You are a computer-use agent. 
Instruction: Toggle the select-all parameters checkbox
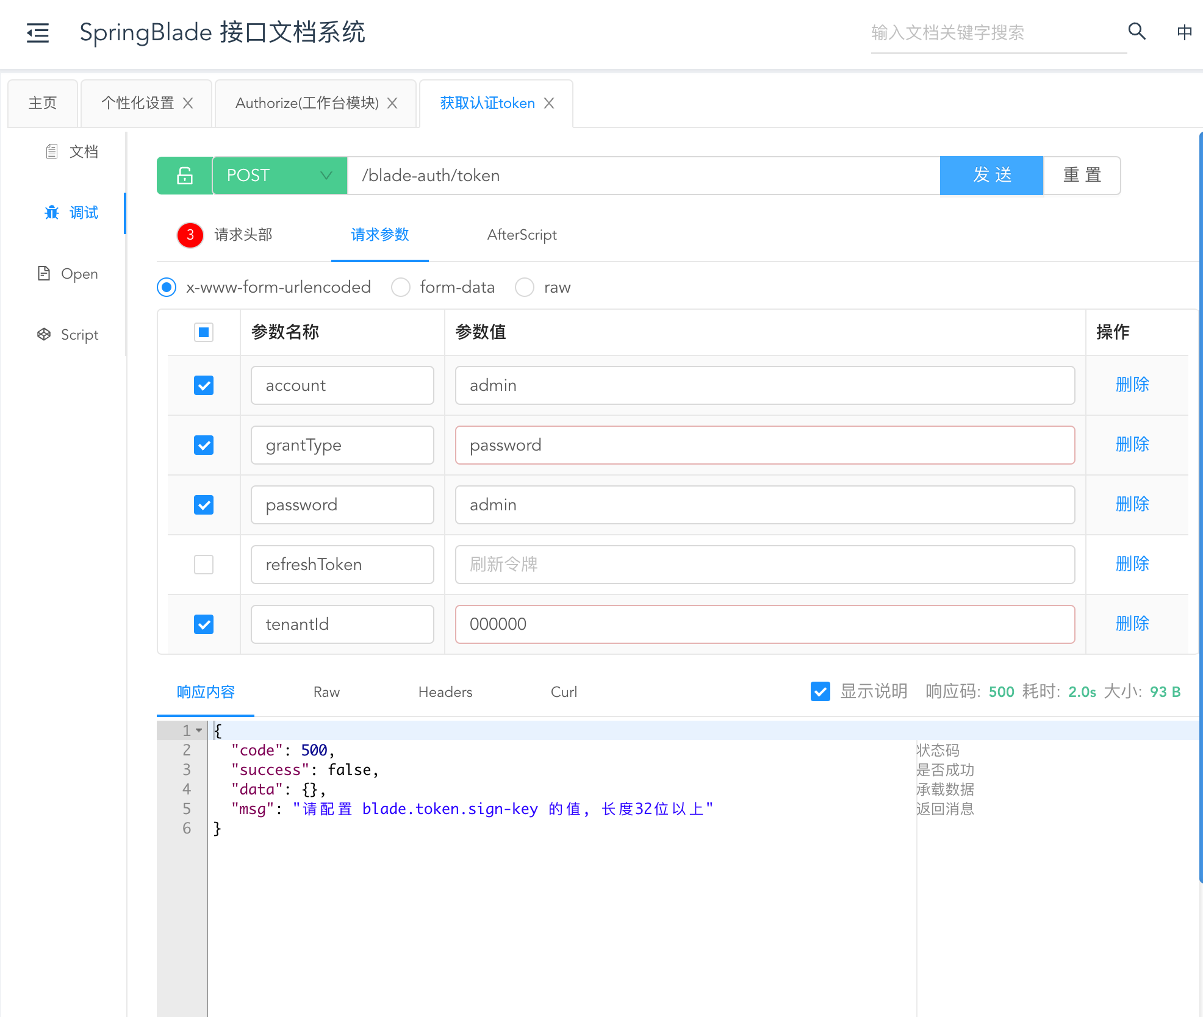click(x=204, y=332)
